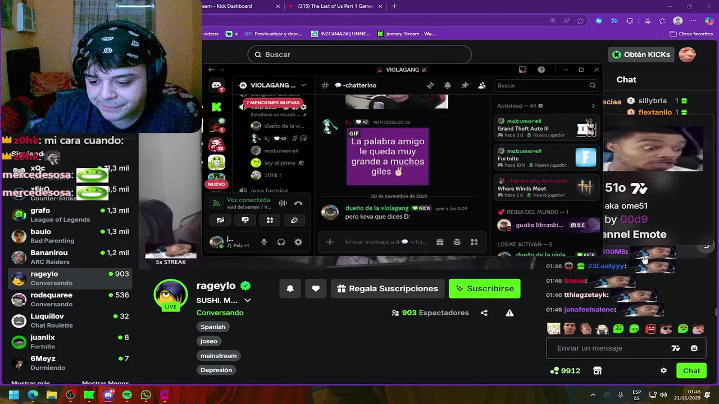
Task: Click Suscribirse button
Action: [485, 288]
